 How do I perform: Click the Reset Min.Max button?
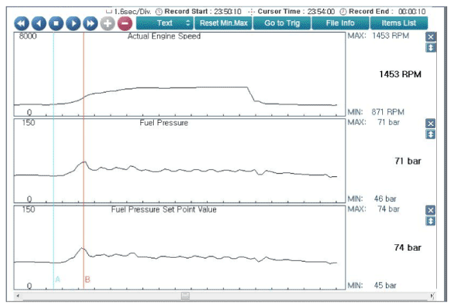point(223,23)
